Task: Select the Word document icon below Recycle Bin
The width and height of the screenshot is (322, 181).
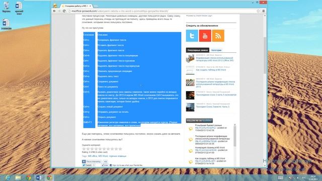Action: (6, 24)
